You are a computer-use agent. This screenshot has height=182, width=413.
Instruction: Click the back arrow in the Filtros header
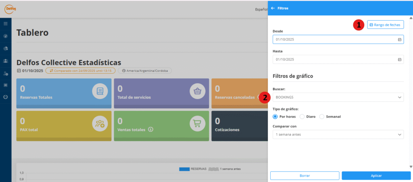[x=273, y=8]
